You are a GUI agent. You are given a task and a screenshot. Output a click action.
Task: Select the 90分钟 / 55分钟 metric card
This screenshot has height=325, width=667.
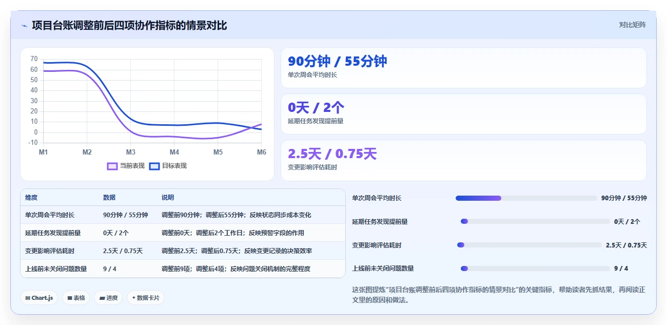[464, 68]
